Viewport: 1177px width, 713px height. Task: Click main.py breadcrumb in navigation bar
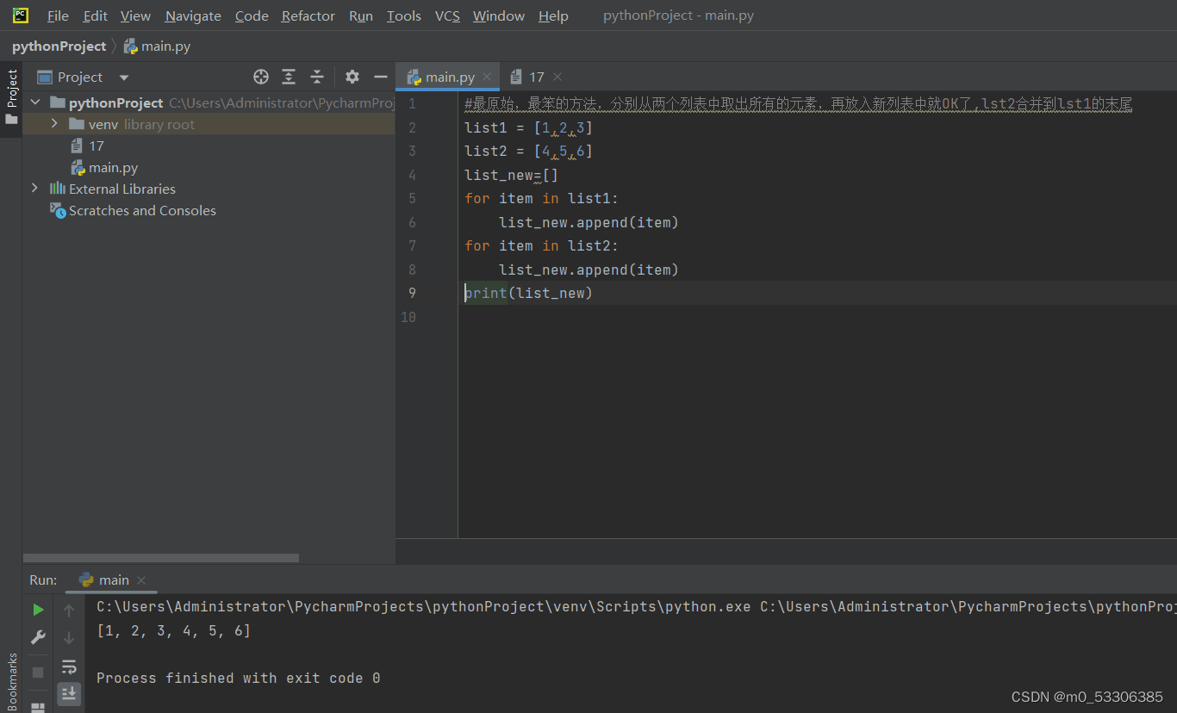[x=157, y=46]
